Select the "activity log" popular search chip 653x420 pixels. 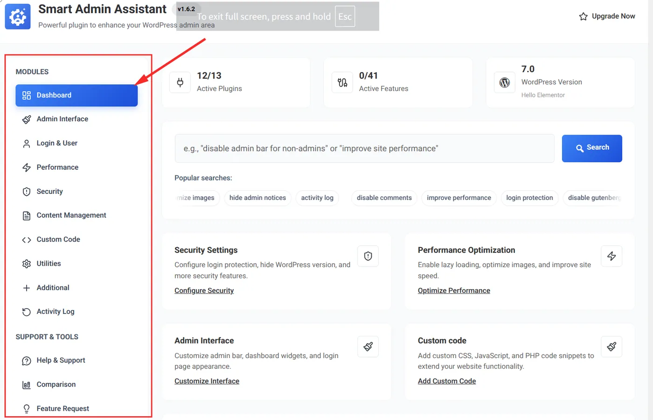tap(317, 198)
